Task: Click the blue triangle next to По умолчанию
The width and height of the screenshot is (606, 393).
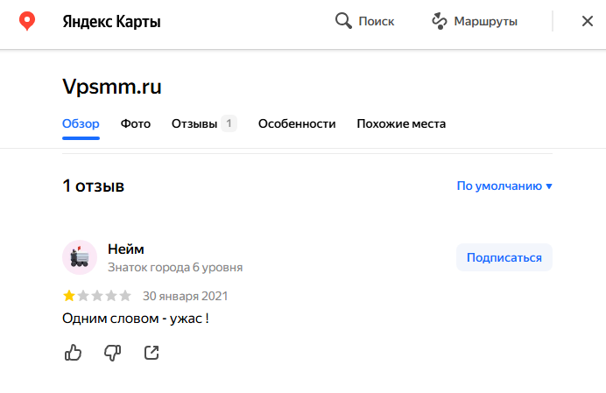Action: 549,186
